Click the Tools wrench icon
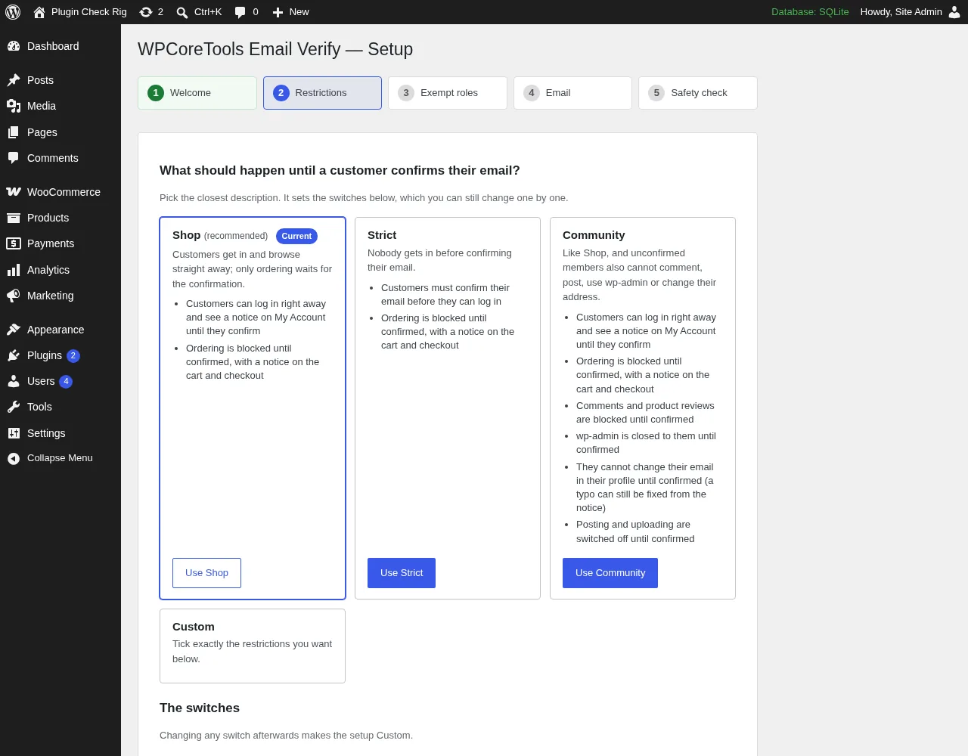This screenshot has width=968, height=756. point(14,407)
